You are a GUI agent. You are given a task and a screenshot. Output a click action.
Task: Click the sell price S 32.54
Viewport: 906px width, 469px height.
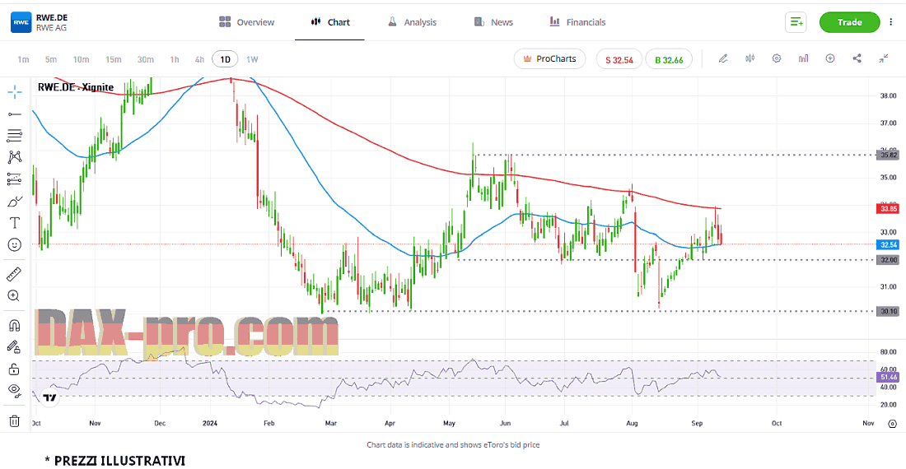click(619, 59)
